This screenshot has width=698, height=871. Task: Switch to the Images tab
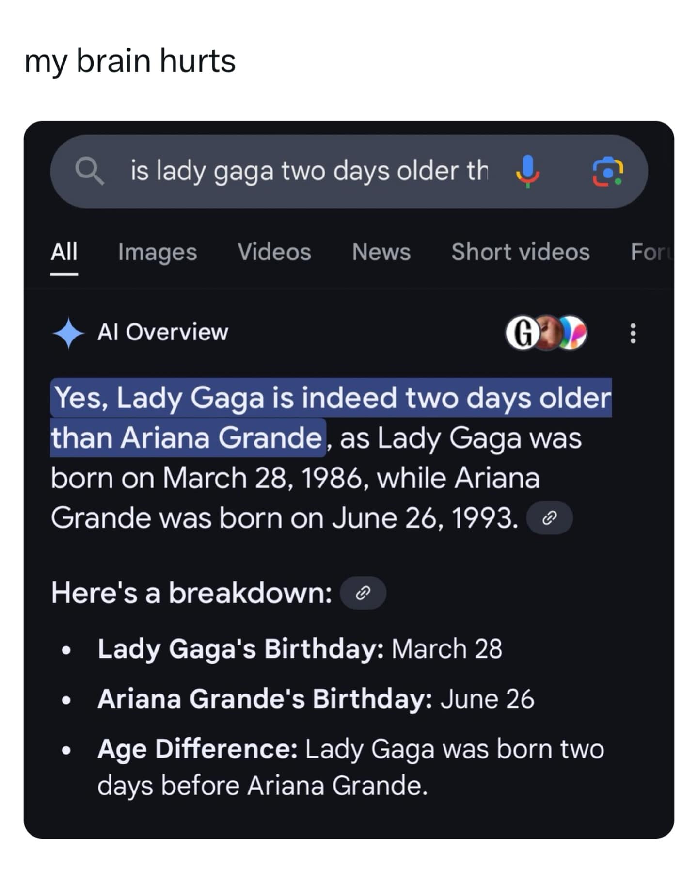pyautogui.click(x=158, y=252)
